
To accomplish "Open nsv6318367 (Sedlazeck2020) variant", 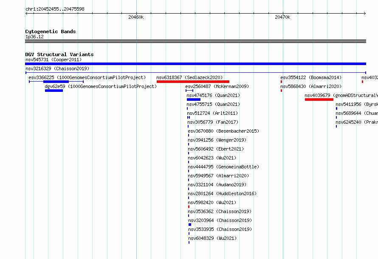I will click(189, 77).
